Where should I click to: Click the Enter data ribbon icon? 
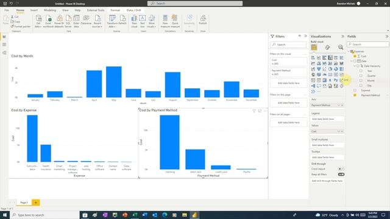click(76, 21)
